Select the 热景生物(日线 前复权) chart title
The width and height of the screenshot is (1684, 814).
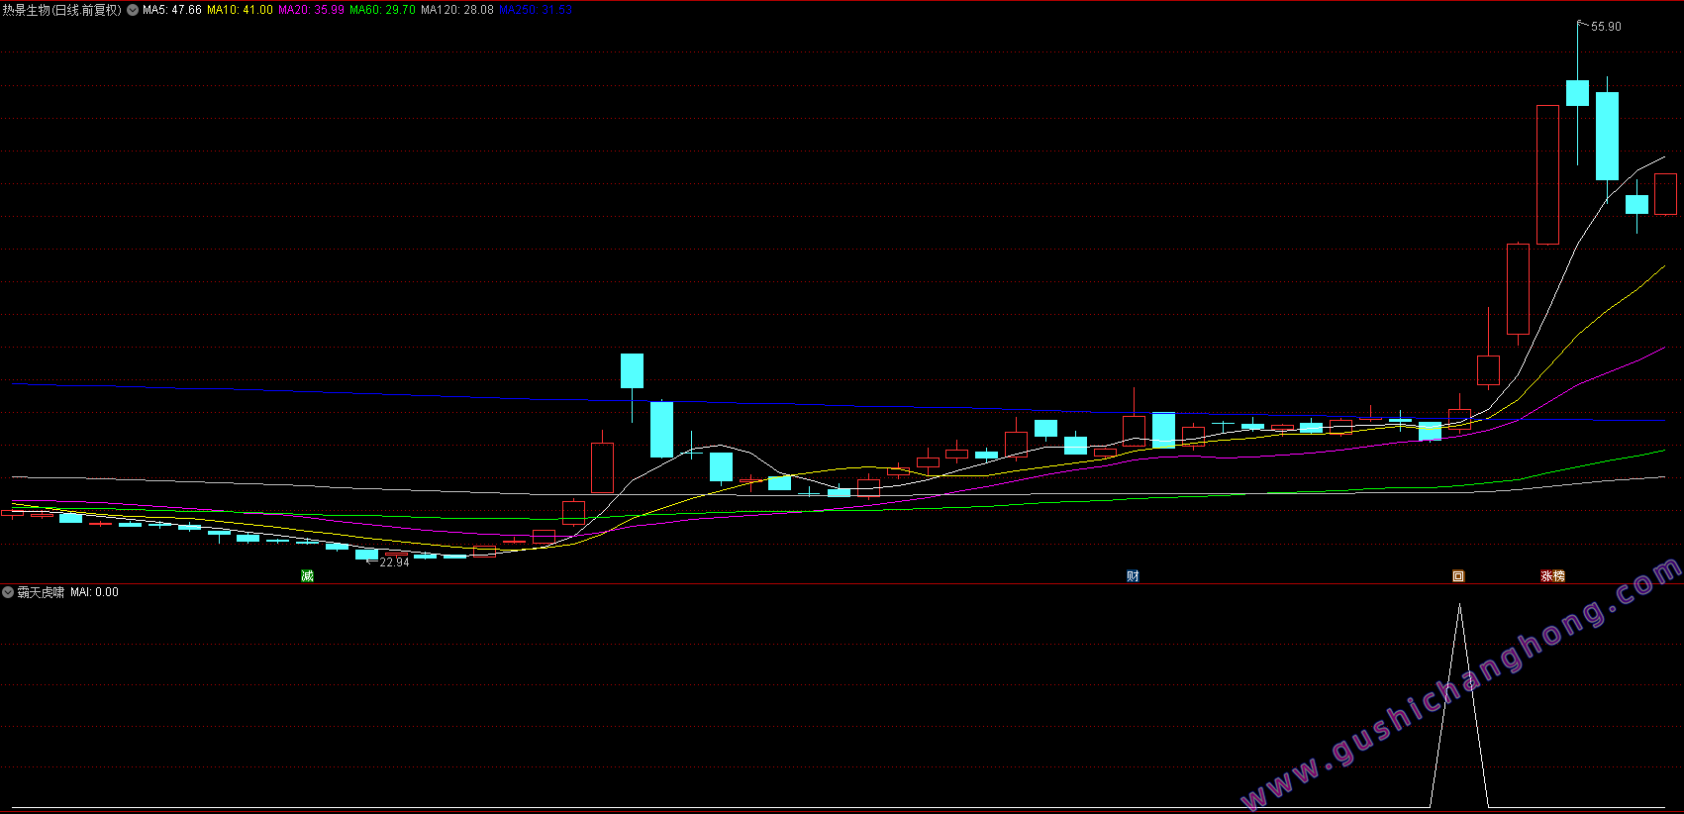[x=61, y=10]
